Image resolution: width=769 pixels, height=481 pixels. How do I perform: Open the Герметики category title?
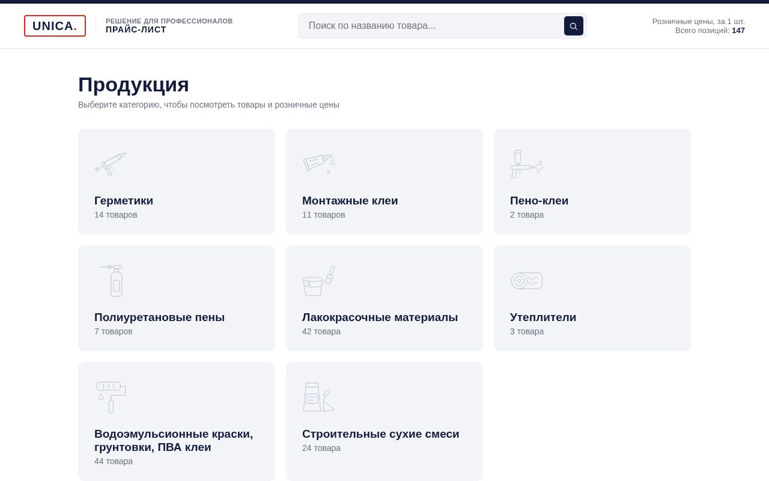click(124, 201)
